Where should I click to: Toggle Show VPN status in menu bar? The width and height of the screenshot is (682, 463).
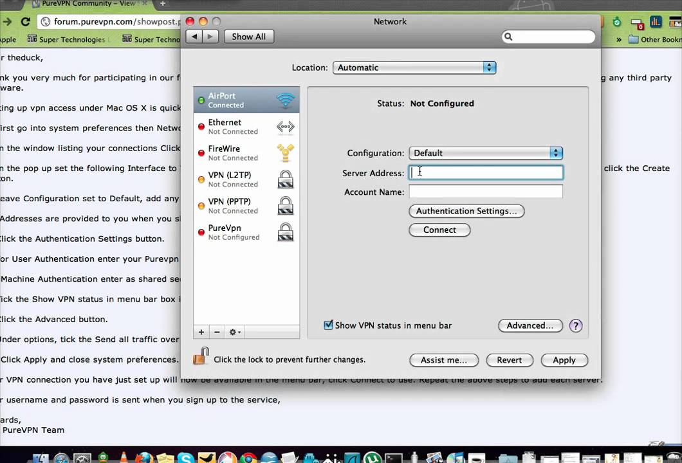click(328, 325)
